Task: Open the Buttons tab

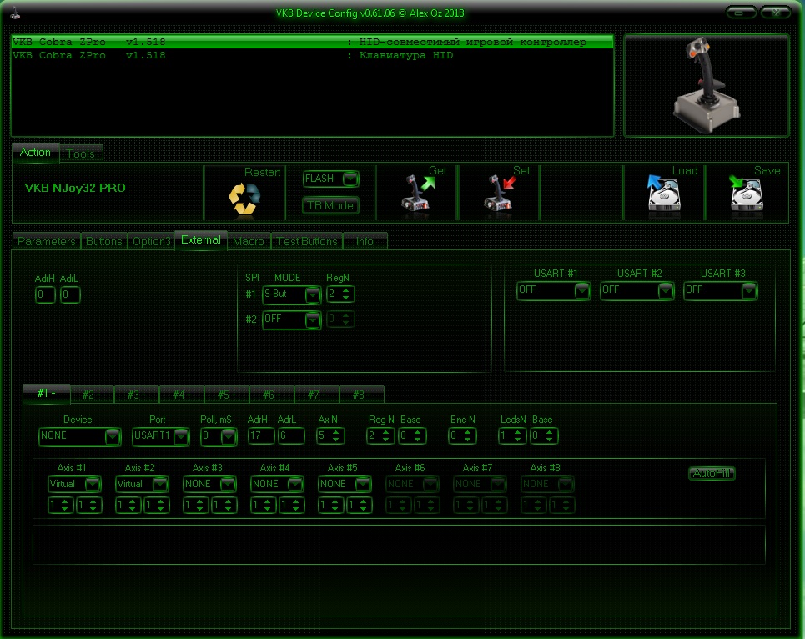Action: coord(103,241)
